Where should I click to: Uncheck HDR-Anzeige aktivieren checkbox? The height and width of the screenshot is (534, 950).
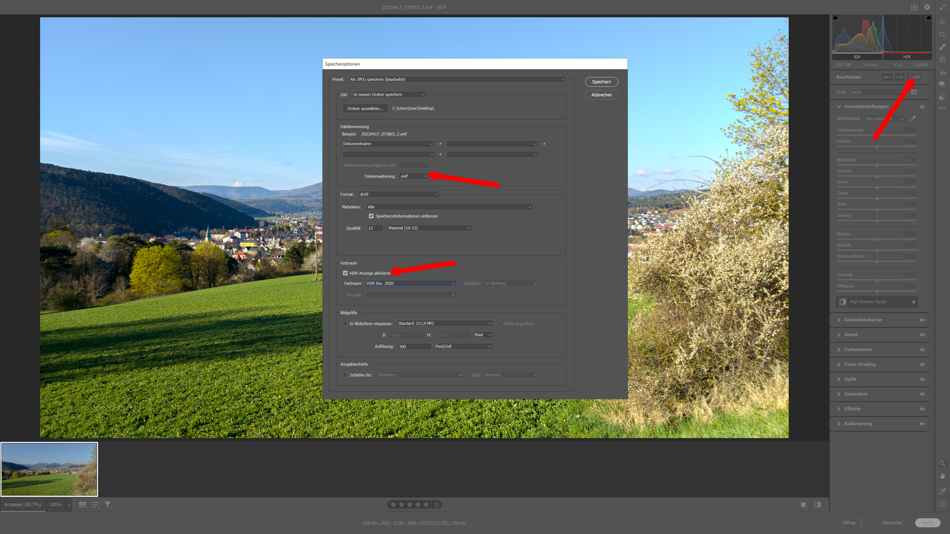click(x=345, y=273)
